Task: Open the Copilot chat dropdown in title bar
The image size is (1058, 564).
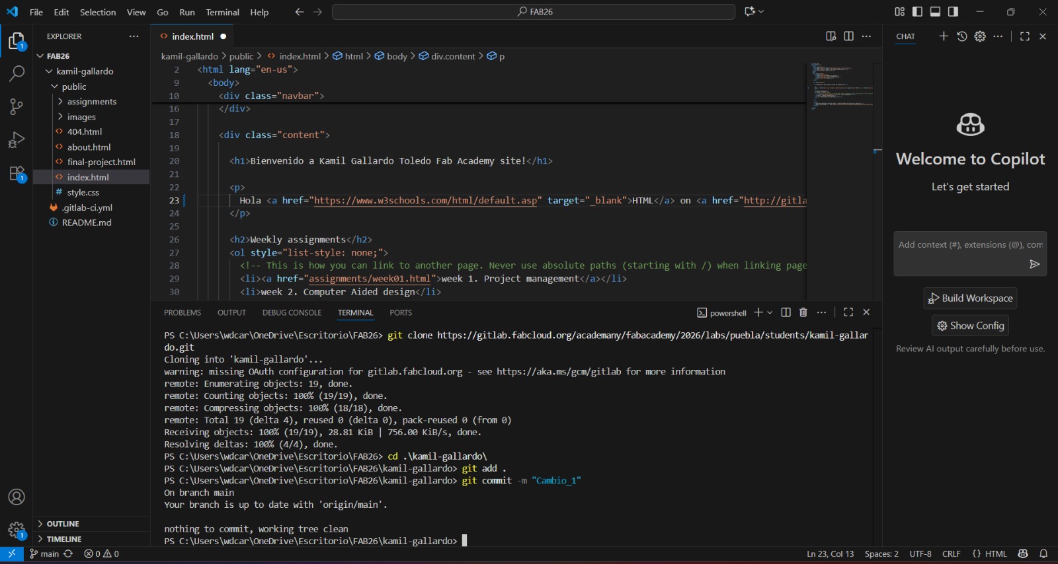Action: (x=761, y=12)
